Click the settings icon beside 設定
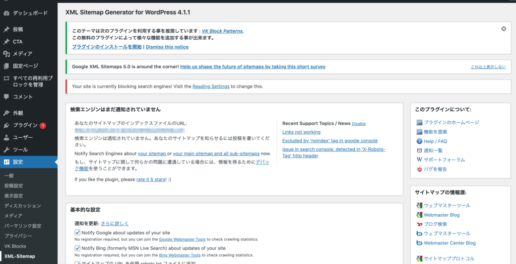 6,162
